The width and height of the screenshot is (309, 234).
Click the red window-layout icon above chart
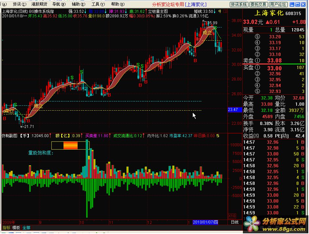click(225, 11)
